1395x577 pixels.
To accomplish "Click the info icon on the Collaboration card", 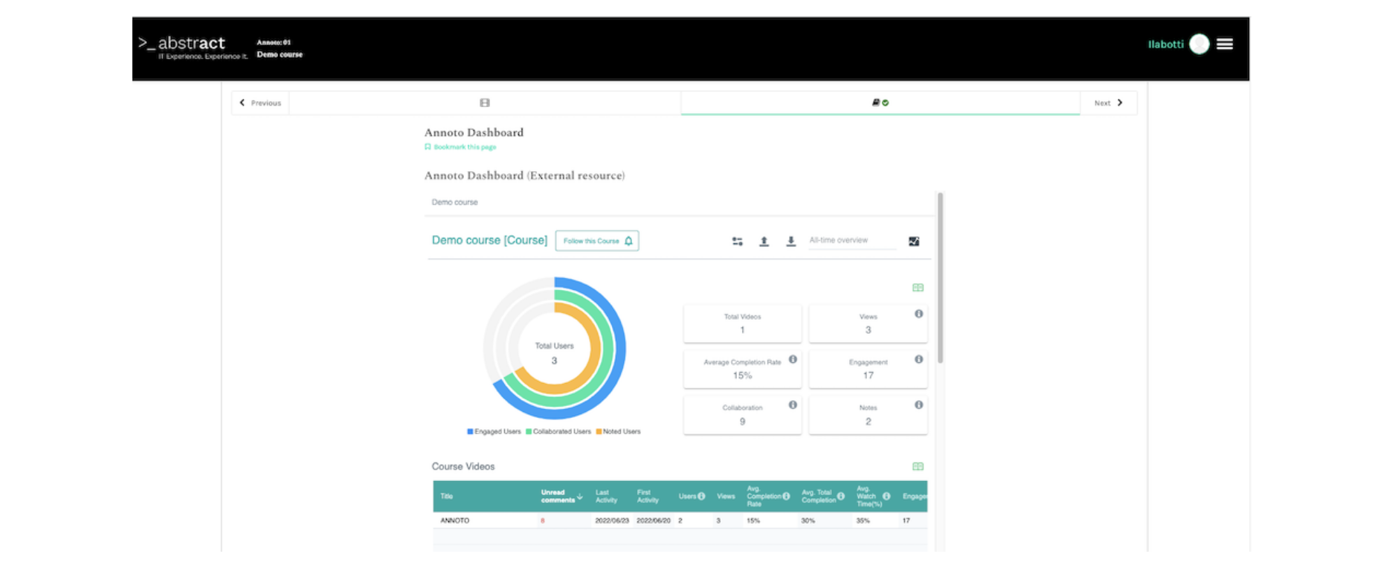I will pos(793,405).
